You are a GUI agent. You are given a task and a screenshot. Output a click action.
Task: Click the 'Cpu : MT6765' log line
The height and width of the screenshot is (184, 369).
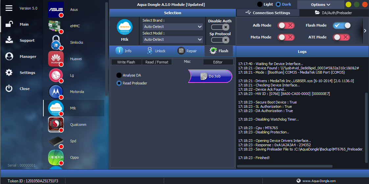pyautogui.click(x=258, y=128)
